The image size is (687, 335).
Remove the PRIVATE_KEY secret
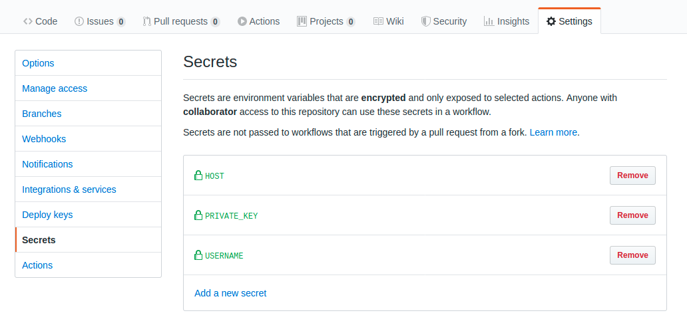click(632, 215)
